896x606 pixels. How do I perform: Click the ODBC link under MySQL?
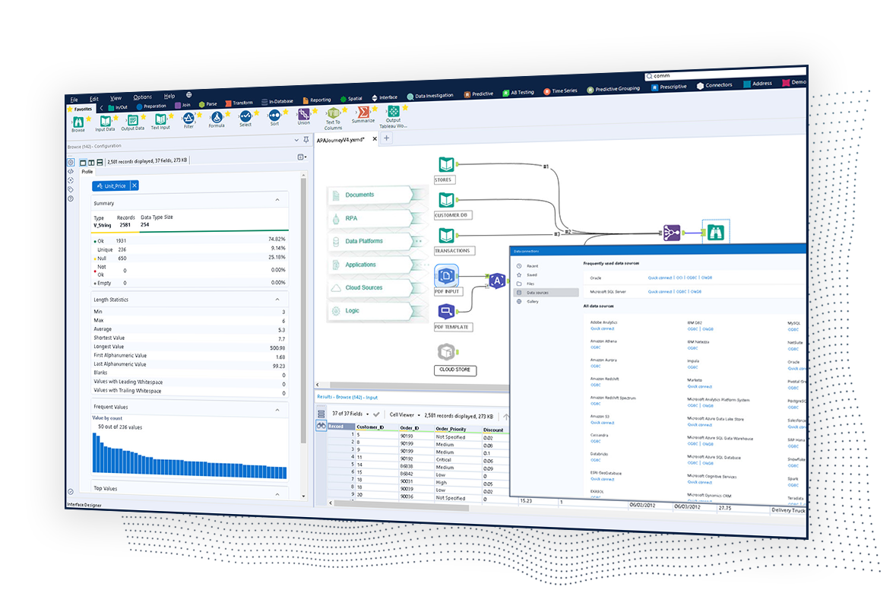[x=792, y=329]
